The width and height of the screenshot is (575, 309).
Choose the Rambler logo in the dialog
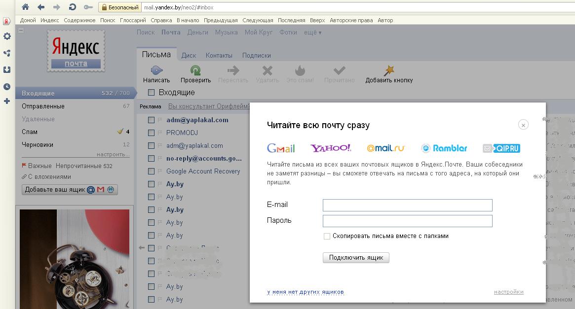[444, 148]
